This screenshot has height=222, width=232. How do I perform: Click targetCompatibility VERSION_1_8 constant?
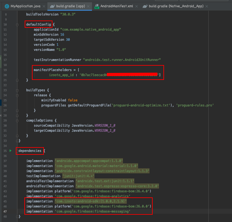tap(105, 130)
